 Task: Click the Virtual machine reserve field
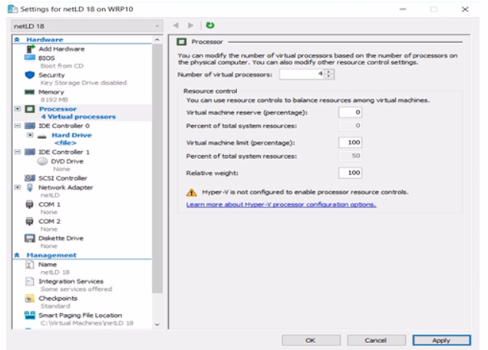(x=350, y=112)
